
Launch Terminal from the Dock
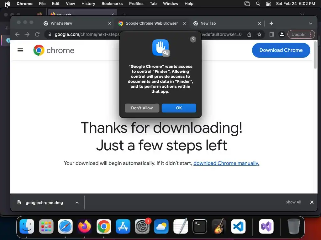click(200, 226)
